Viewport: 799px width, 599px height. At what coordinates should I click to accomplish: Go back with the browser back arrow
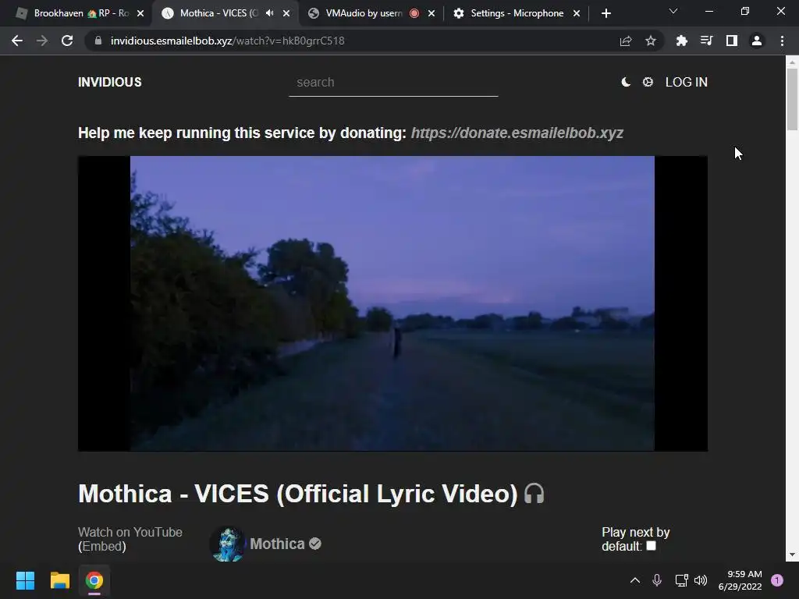[x=17, y=41]
